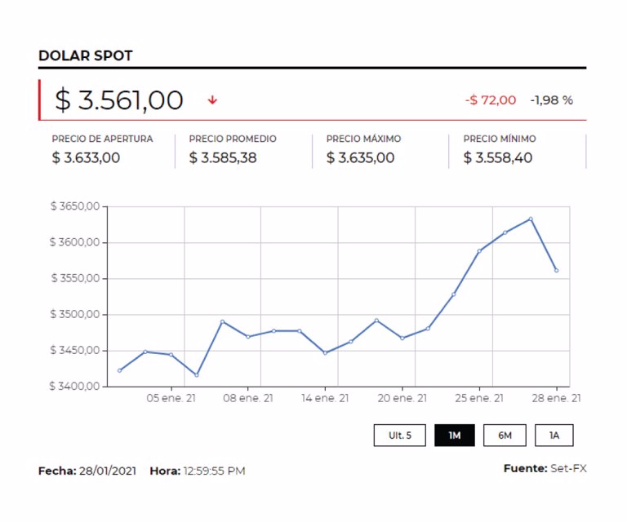Click the 25 ene. 21 date label
Screen dimensions: 627x522
pyautogui.click(x=479, y=398)
